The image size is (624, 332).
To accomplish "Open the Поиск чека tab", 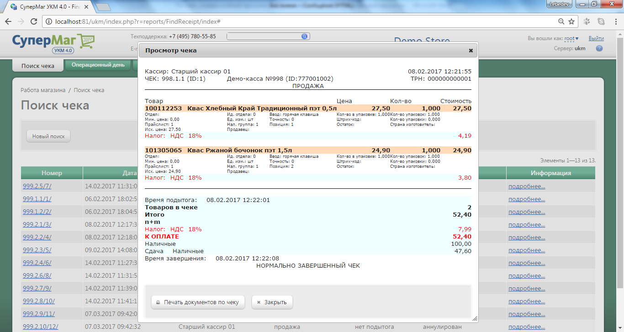I will [x=38, y=66].
